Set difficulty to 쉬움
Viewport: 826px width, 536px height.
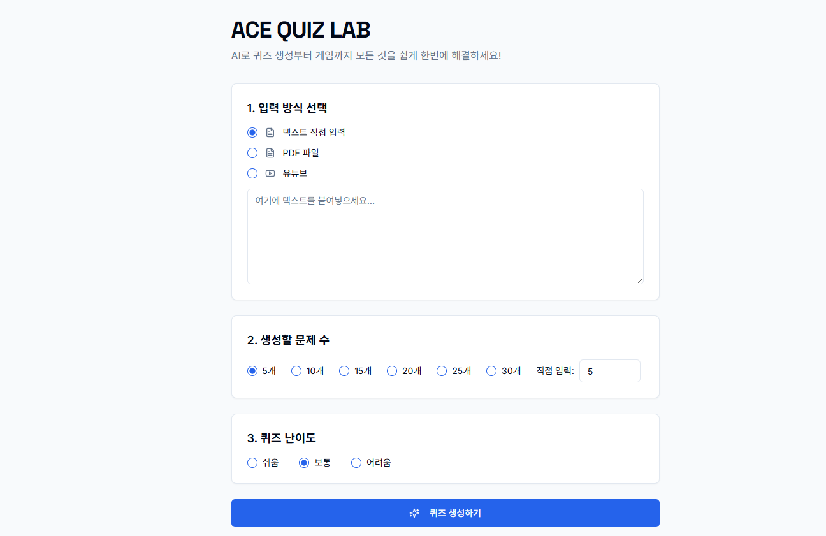(252, 462)
